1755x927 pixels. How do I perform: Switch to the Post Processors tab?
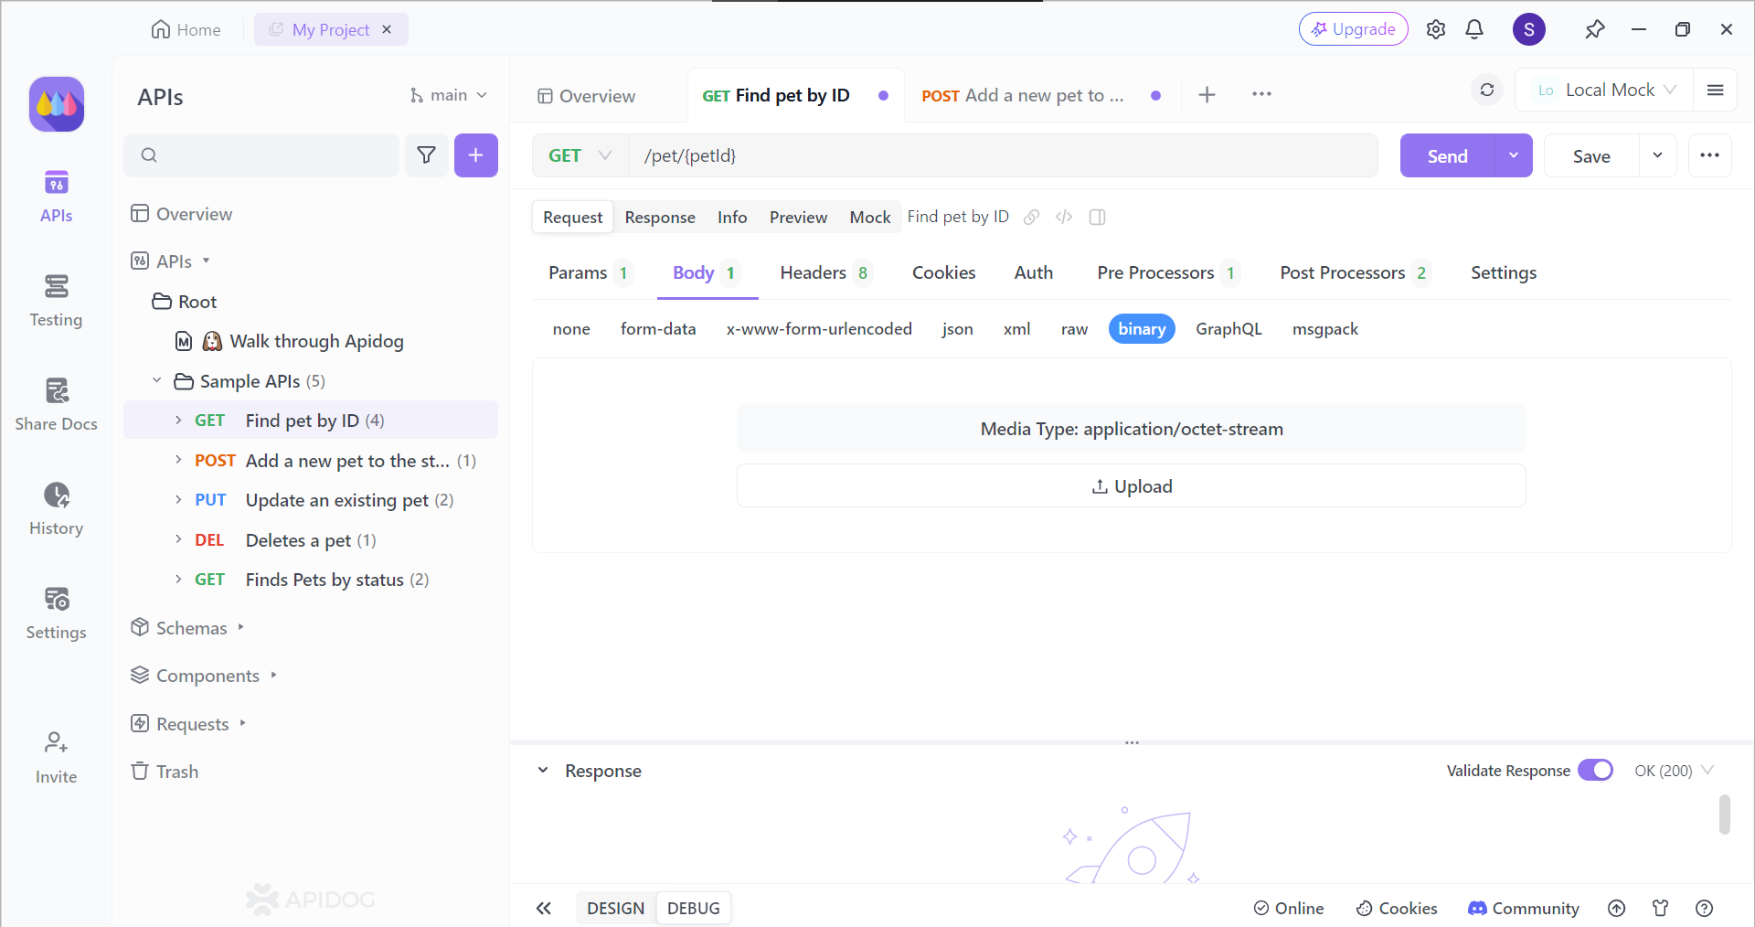click(1354, 272)
